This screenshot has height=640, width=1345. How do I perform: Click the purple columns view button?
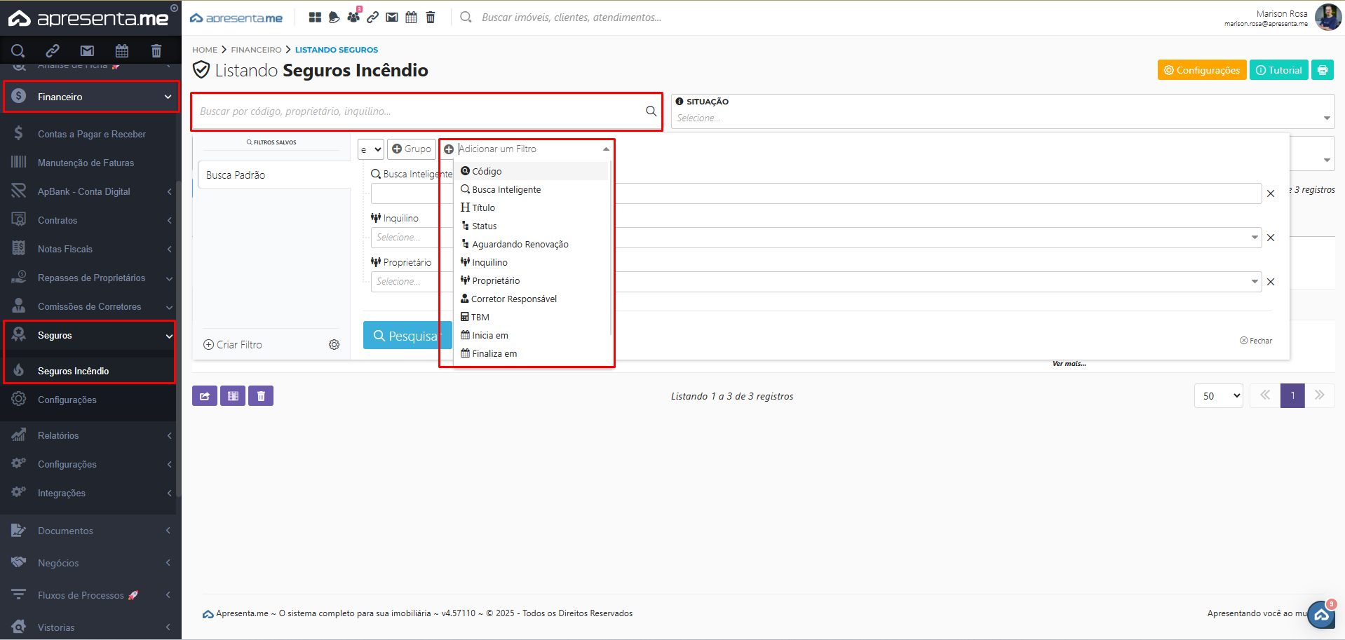233,396
